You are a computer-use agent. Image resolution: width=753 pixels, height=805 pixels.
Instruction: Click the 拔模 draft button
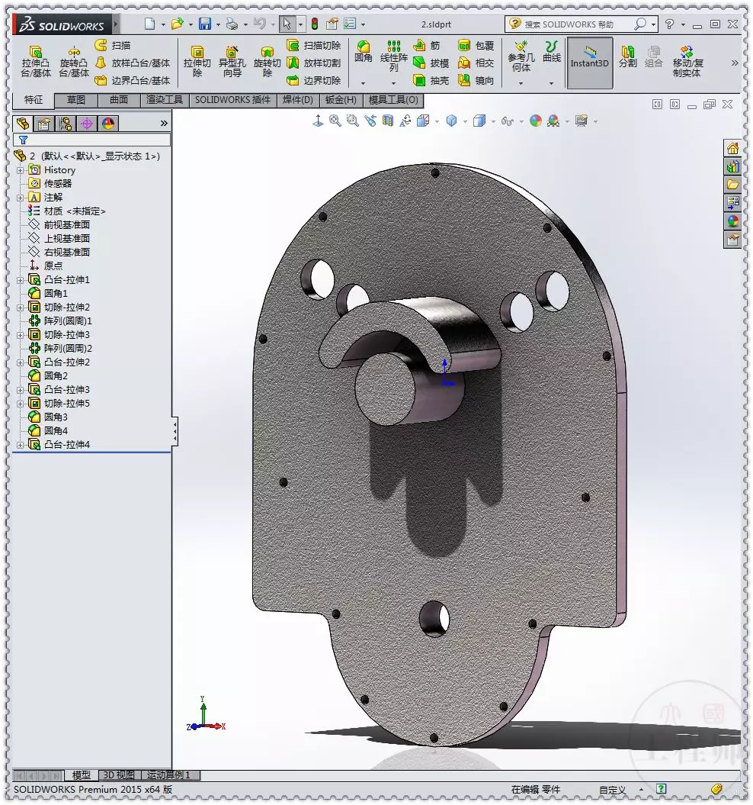pos(431,63)
